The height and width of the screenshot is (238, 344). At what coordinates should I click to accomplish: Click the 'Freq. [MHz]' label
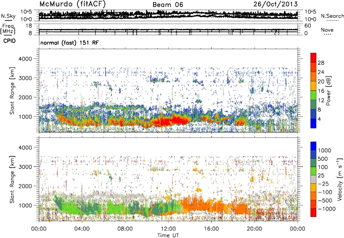click(x=8, y=29)
